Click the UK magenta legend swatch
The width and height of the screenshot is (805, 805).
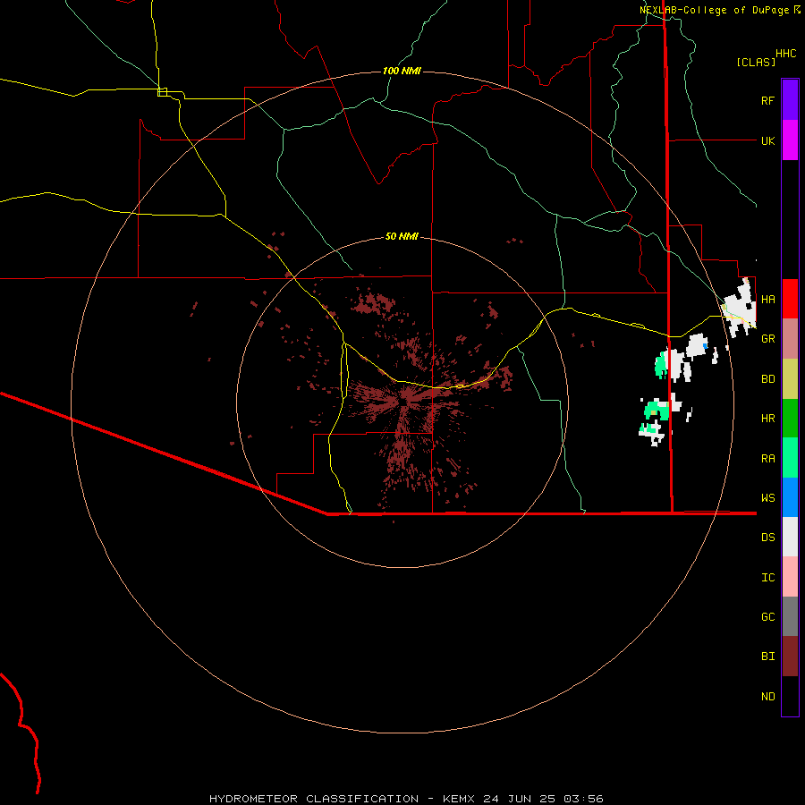click(790, 140)
